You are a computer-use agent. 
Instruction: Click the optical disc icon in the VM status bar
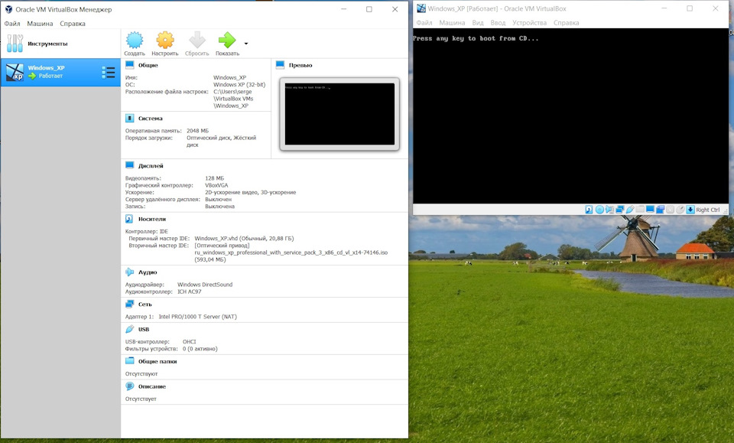coord(599,210)
